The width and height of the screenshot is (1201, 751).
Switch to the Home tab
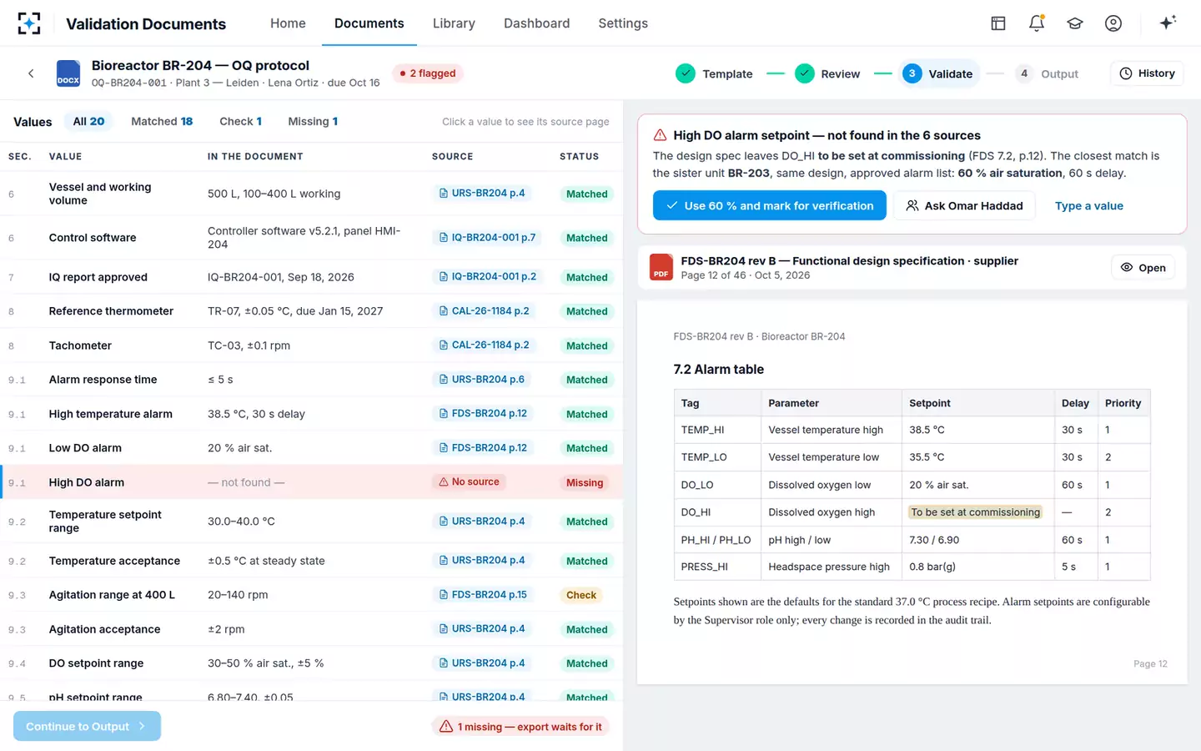tap(288, 23)
